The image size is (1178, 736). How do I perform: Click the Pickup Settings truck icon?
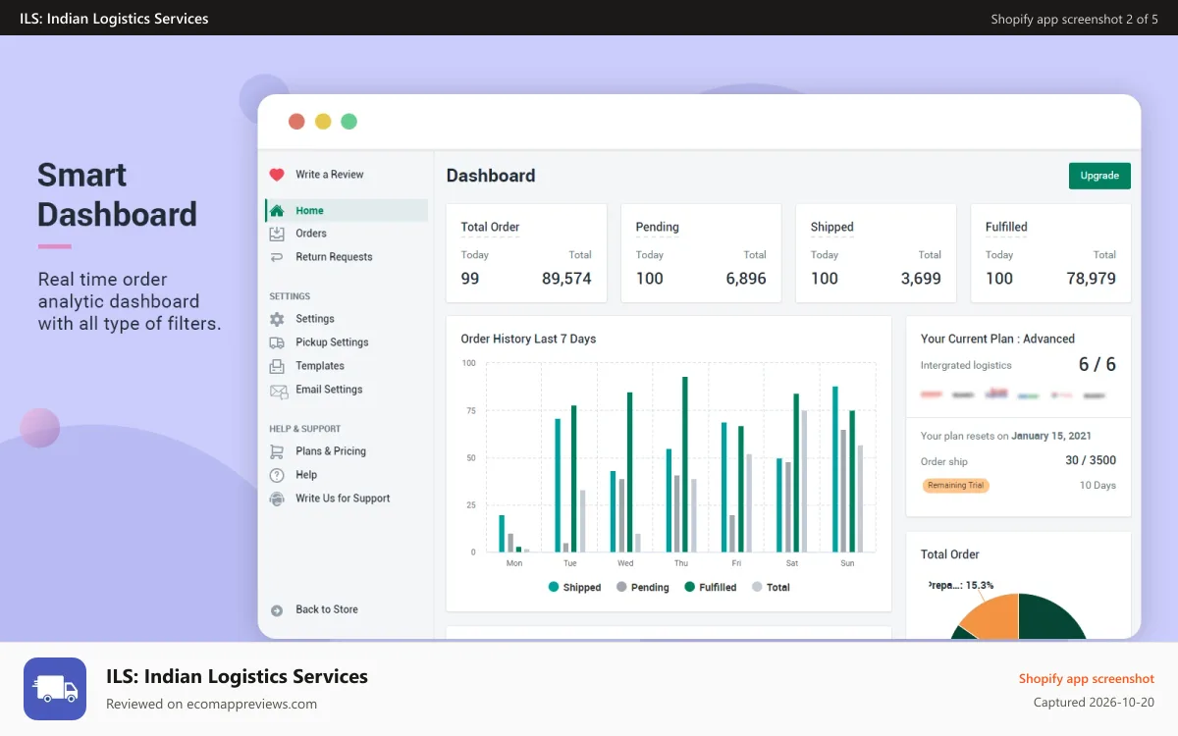coord(277,342)
